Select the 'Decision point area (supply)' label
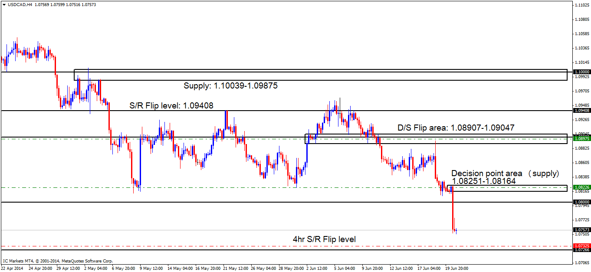591x272 pixels. (x=506, y=174)
